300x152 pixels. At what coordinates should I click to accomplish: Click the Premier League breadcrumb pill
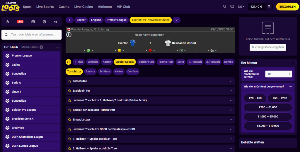[x=117, y=20]
